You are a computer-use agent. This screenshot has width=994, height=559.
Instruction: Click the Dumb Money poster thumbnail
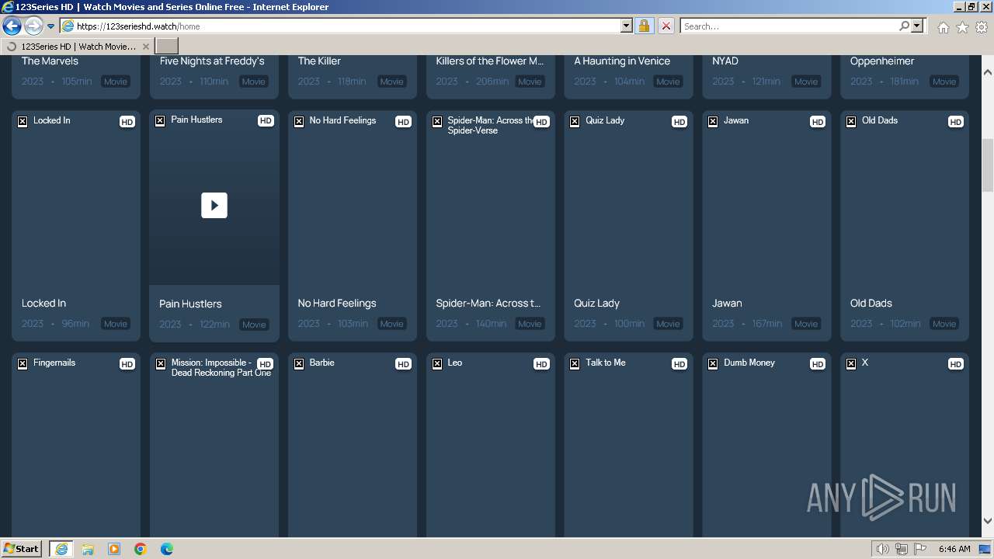point(766,444)
